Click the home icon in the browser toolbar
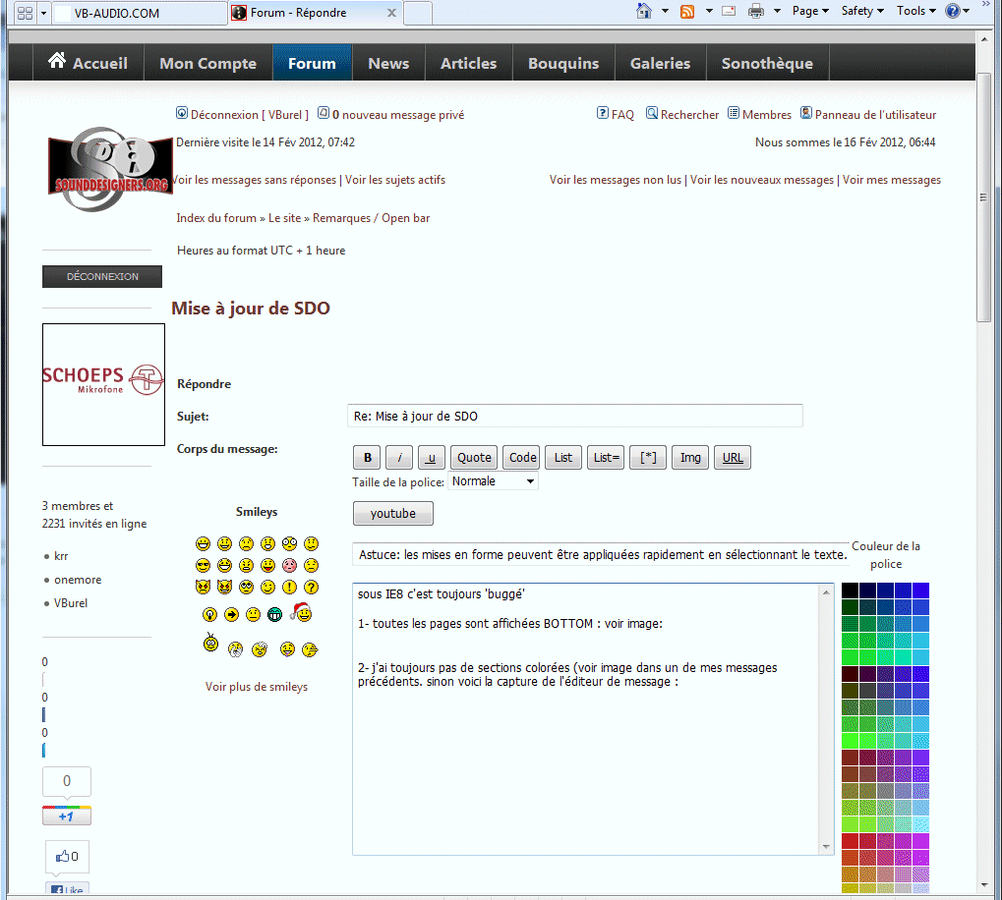The width and height of the screenshot is (1002, 900). (644, 11)
